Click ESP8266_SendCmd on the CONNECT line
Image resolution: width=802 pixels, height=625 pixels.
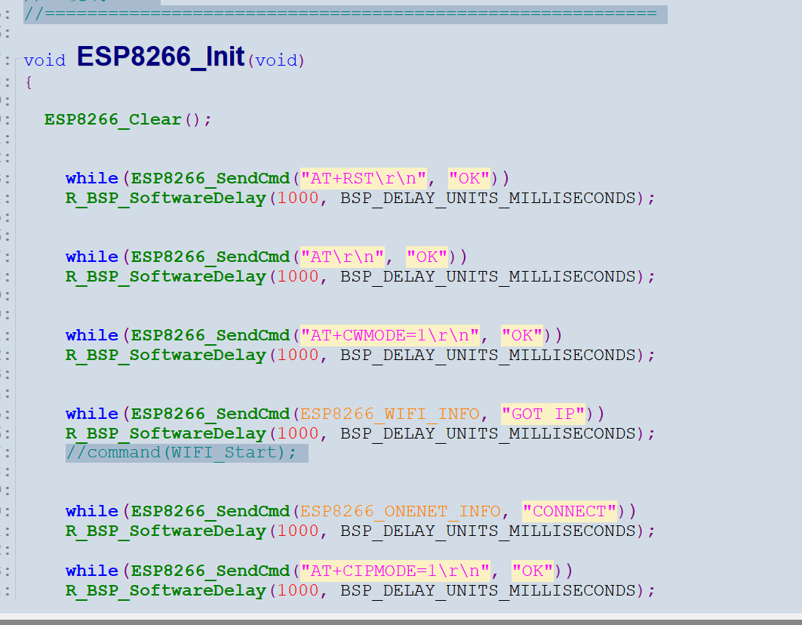[x=210, y=511]
